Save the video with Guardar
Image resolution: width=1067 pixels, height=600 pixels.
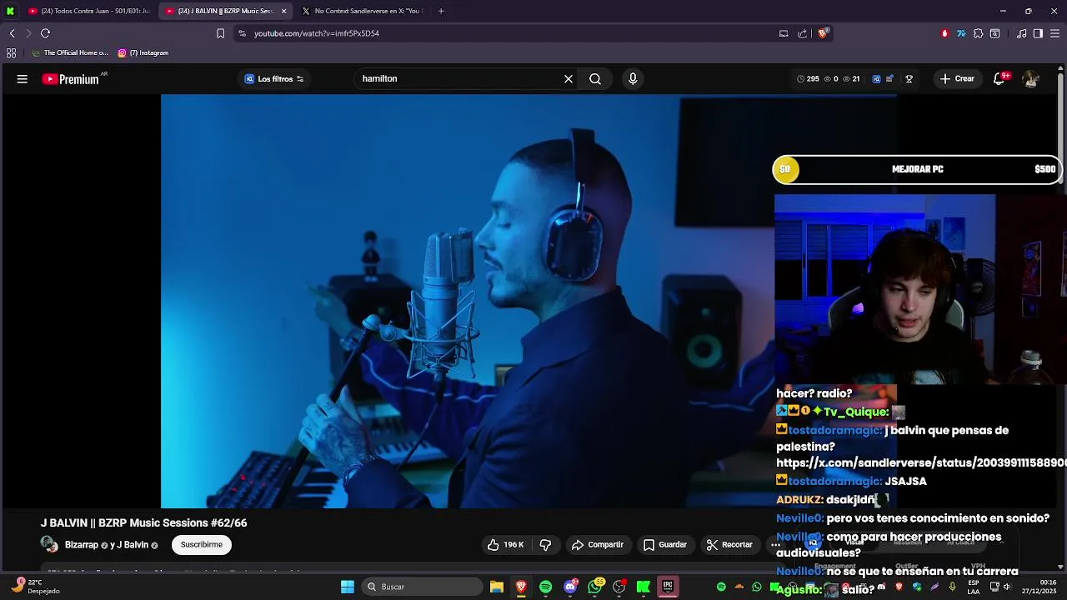pyautogui.click(x=664, y=545)
